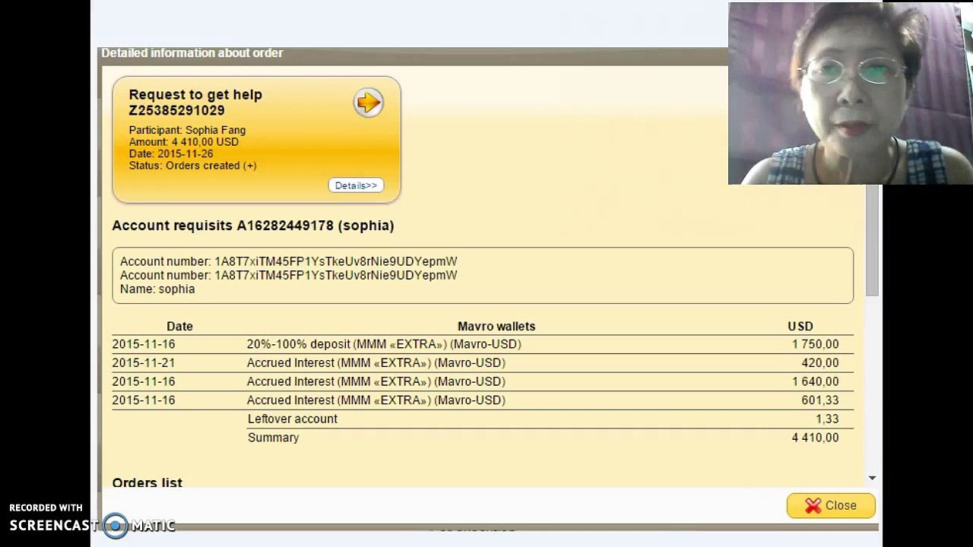This screenshot has height=547, width=973.
Task: Click the 1 750,00 amount cell
Action: (x=815, y=344)
